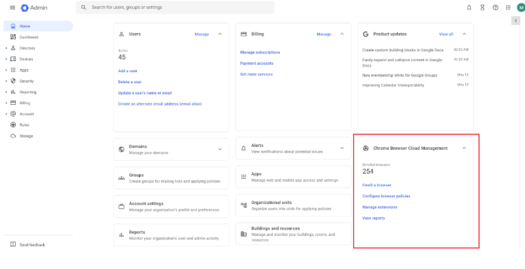
Task: Expand the Directory sidebar section
Action: (6, 48)
